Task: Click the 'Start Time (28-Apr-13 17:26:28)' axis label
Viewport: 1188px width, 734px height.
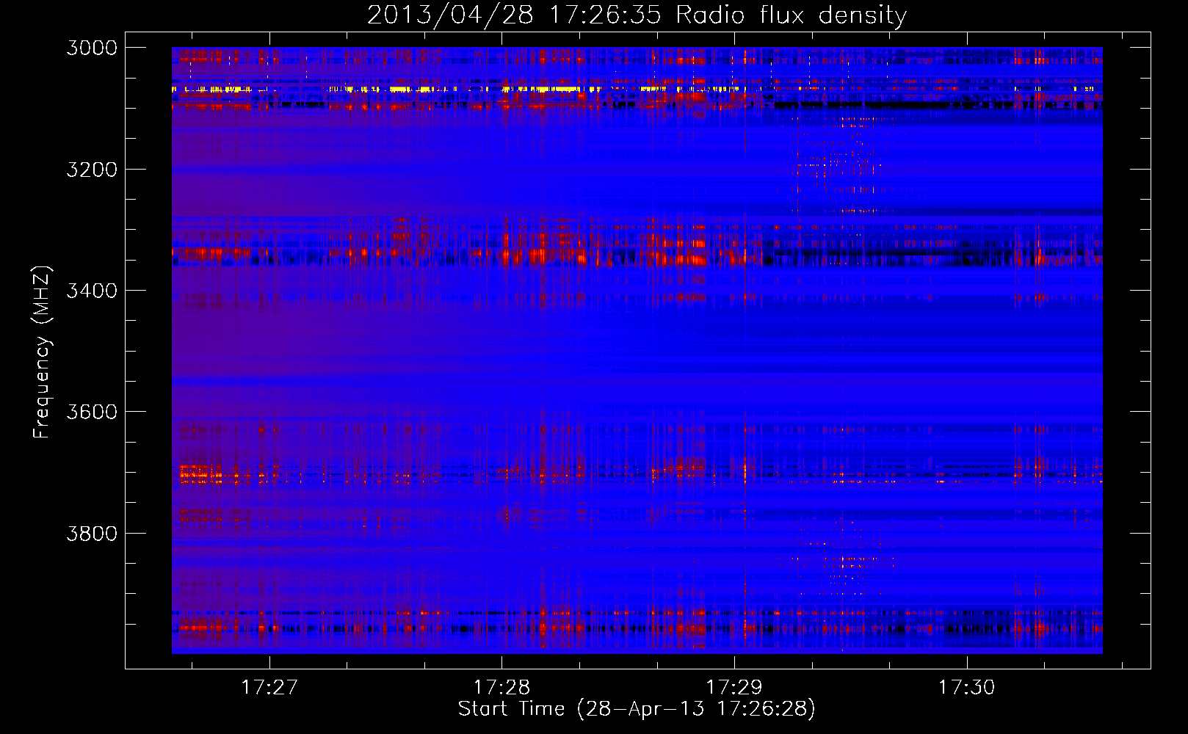Action: 637,709
